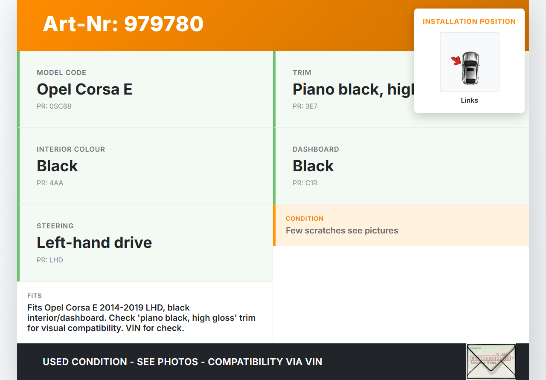This screenshot has height=380, width=546.
Task: Click the PR: C1R dashboard code
Action: 305,183
